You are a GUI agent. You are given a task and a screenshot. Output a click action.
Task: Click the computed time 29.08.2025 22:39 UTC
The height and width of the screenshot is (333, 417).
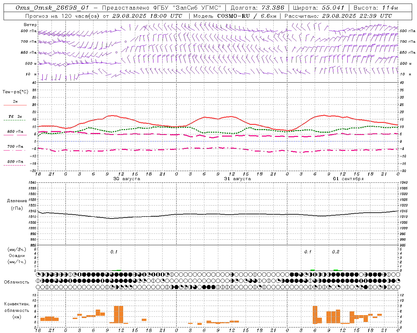coord(357,16)
